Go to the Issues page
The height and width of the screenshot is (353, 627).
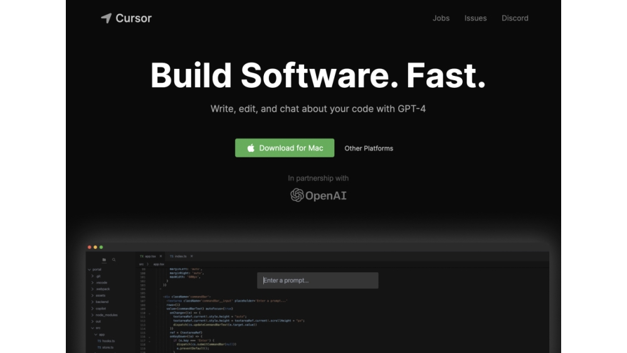tap(475, 18)
